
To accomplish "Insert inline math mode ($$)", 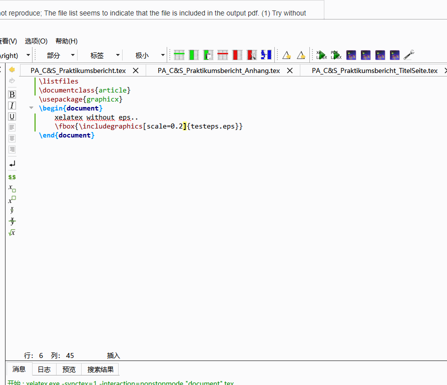I will [12, 176].
